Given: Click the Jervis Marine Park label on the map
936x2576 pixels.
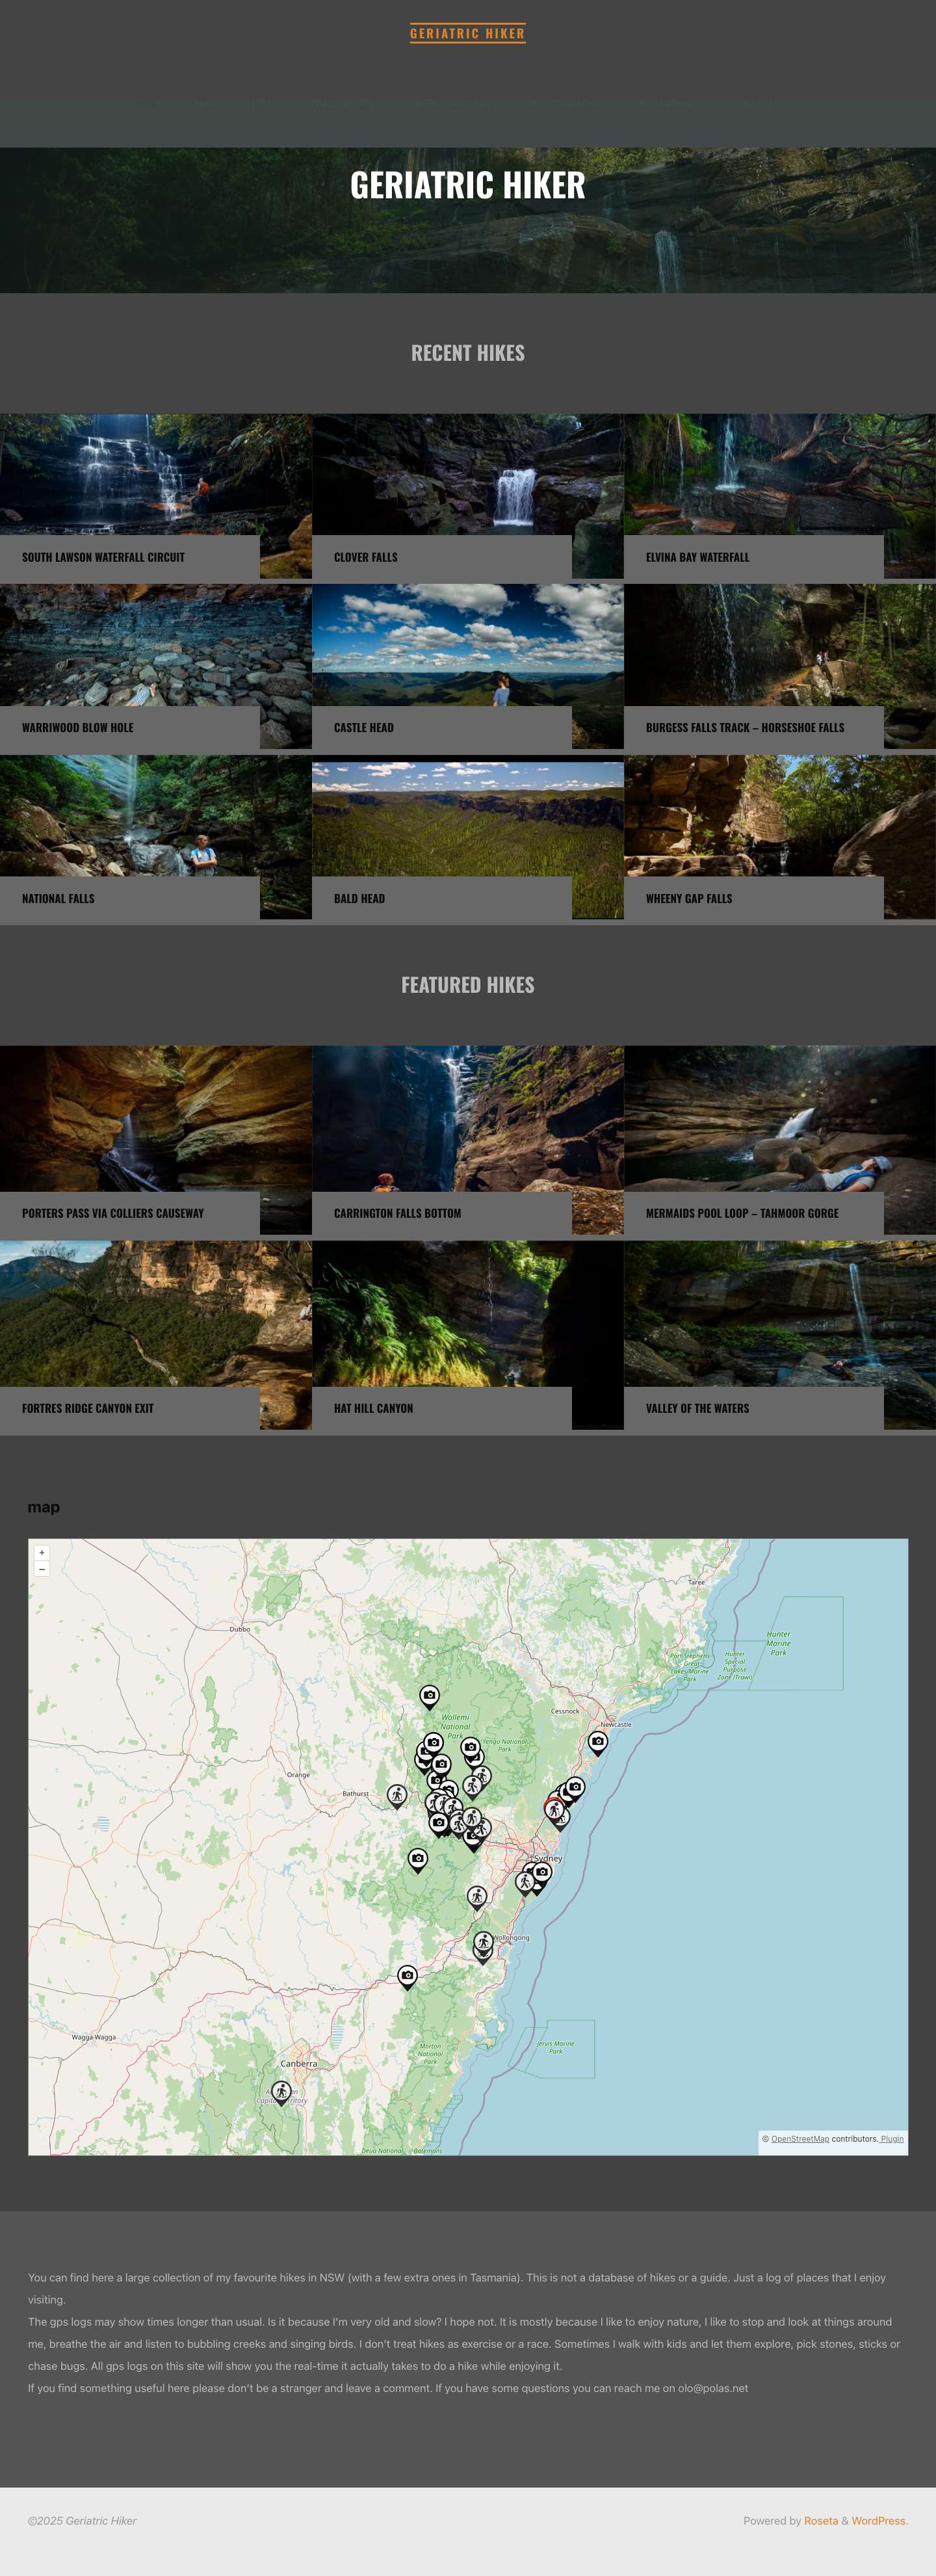Looking at the screenshot, I should (555, 2047).
